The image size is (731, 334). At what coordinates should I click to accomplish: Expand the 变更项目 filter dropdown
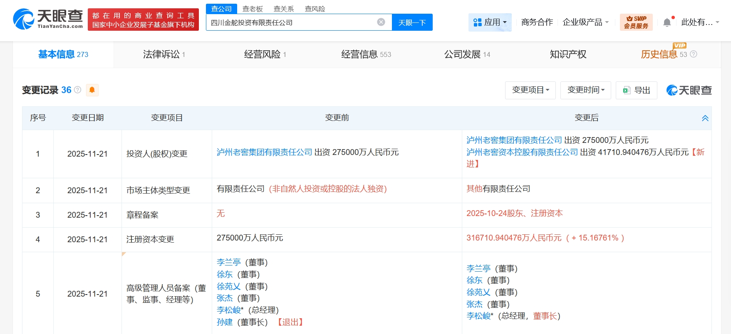[530, 90]
